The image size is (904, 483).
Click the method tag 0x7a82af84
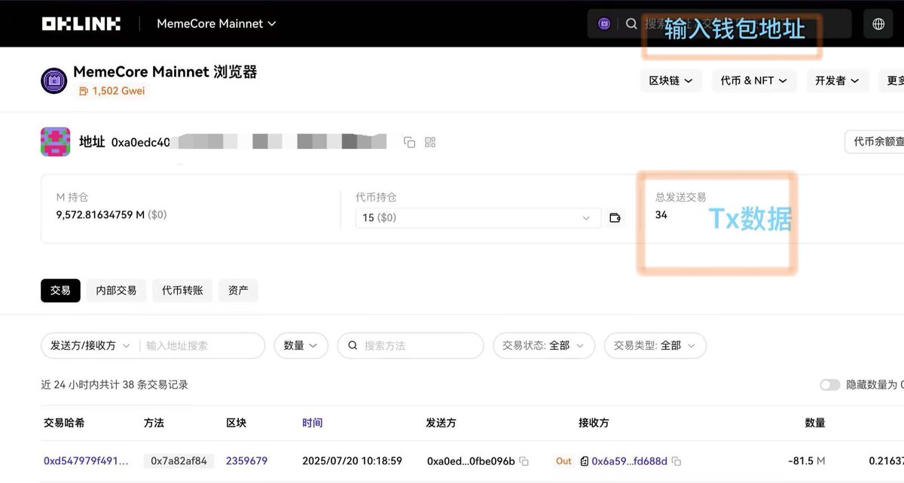[x=179, y=460]
